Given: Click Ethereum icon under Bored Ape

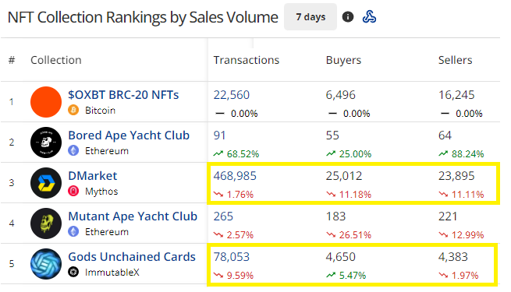Looking at the screenshot, I should coord(73,150).
